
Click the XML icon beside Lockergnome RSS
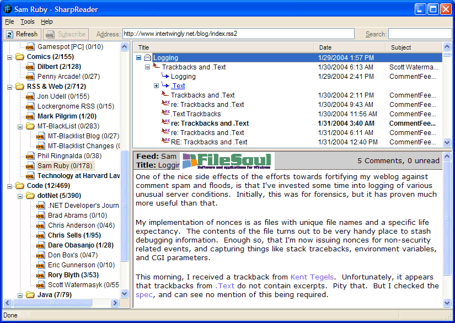click(x=30, y=106)
